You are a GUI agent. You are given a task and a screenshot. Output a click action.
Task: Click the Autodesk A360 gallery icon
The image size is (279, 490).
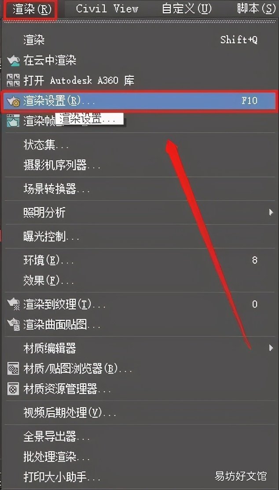(x=13, y=80)
